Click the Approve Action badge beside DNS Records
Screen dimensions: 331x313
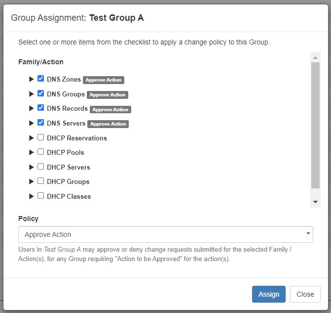click(110, 109)
